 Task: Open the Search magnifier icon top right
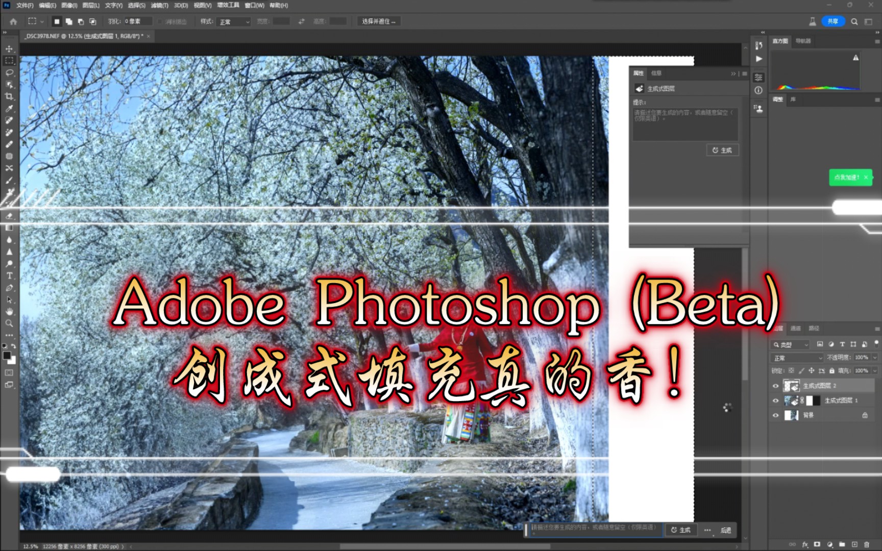[x=854, y=21]
